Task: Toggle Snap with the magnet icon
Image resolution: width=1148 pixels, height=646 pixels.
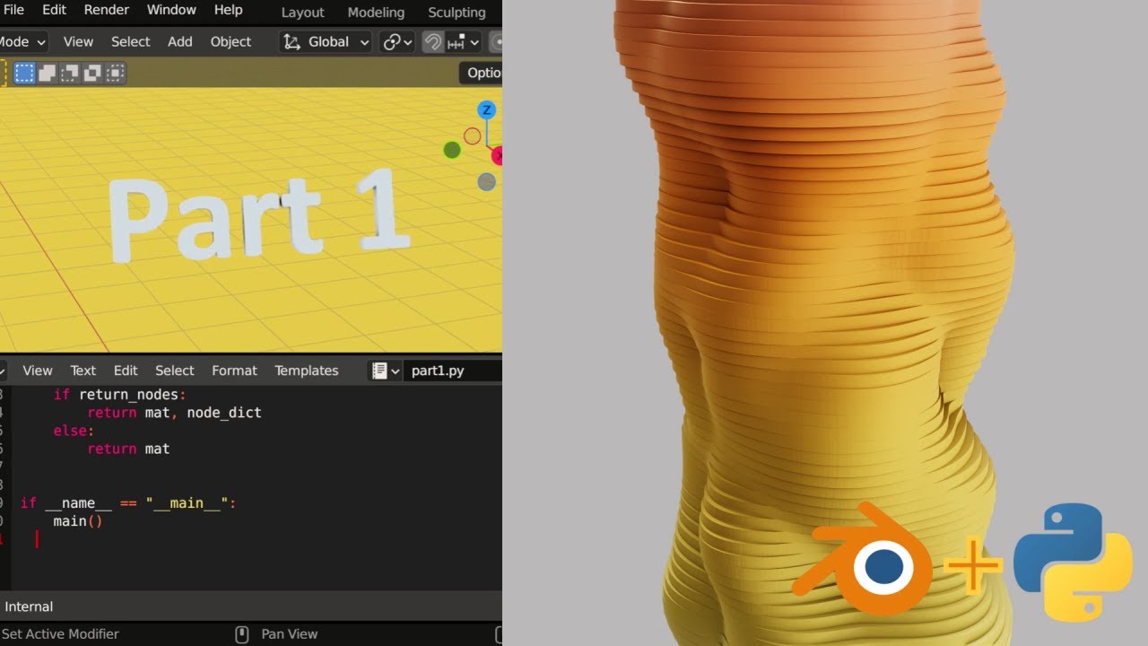Action: tap(433, 41)
